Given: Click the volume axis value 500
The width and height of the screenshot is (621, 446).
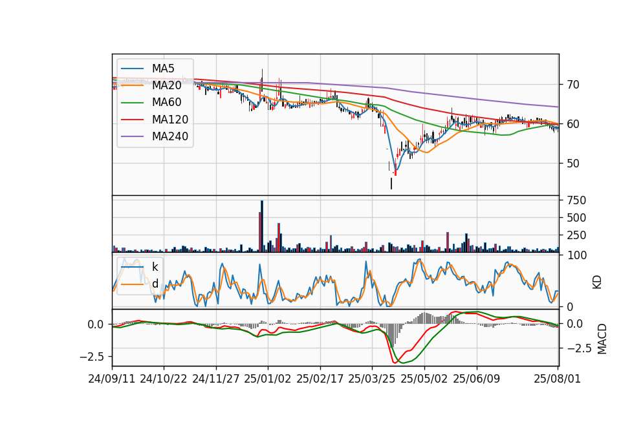Looking at the screenshot, I should click(x=576, y=218).
